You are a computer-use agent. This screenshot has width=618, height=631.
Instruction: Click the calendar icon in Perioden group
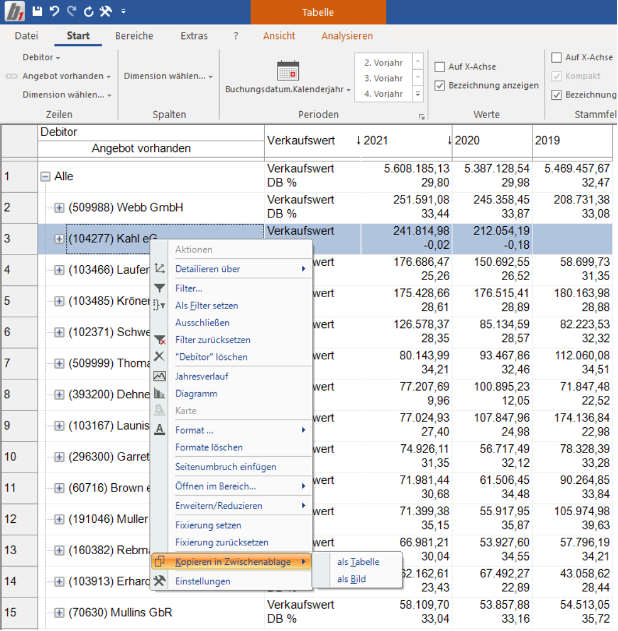pyautogui.click(x=288, y=70)
